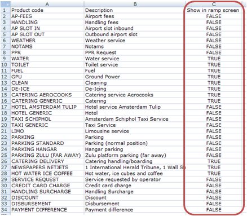Image resolution: width=247 pixels, height=216 pixels.
Task: Click the HANDLING product code cell
Action: click(47, 22)
